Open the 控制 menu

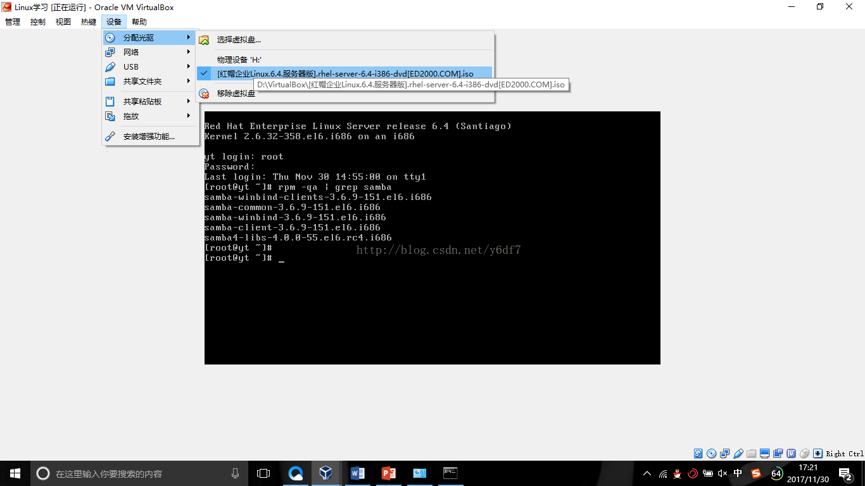(x=38, y=22)
